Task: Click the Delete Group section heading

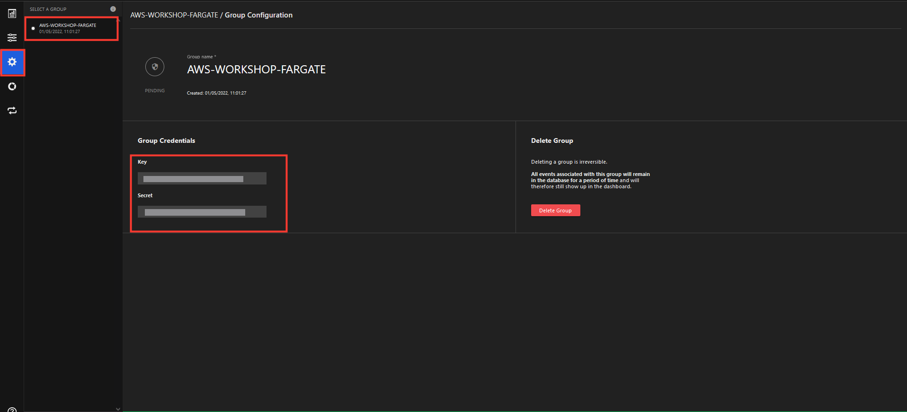Action: click(x=552, y=140)
